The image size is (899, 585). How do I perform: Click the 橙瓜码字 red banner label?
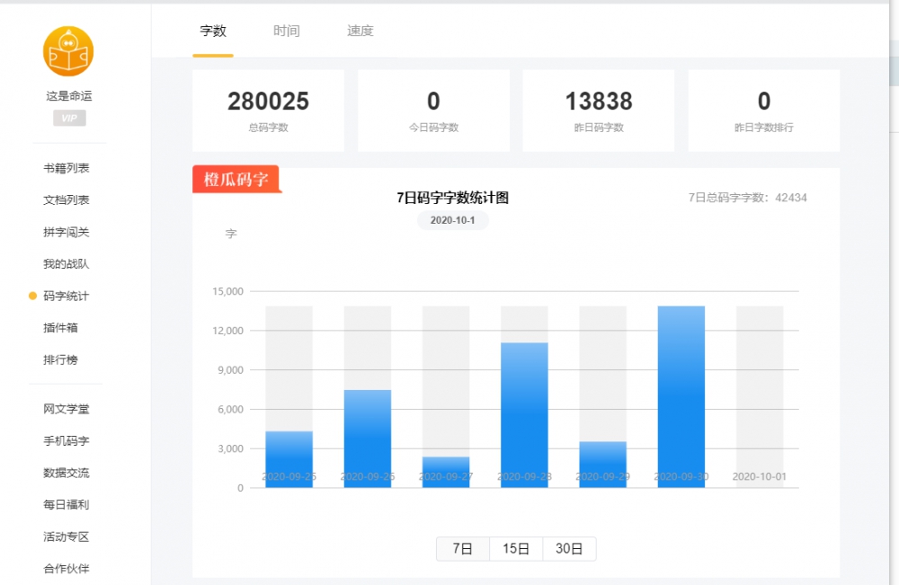pyautogui.click(x=236, y=180)
